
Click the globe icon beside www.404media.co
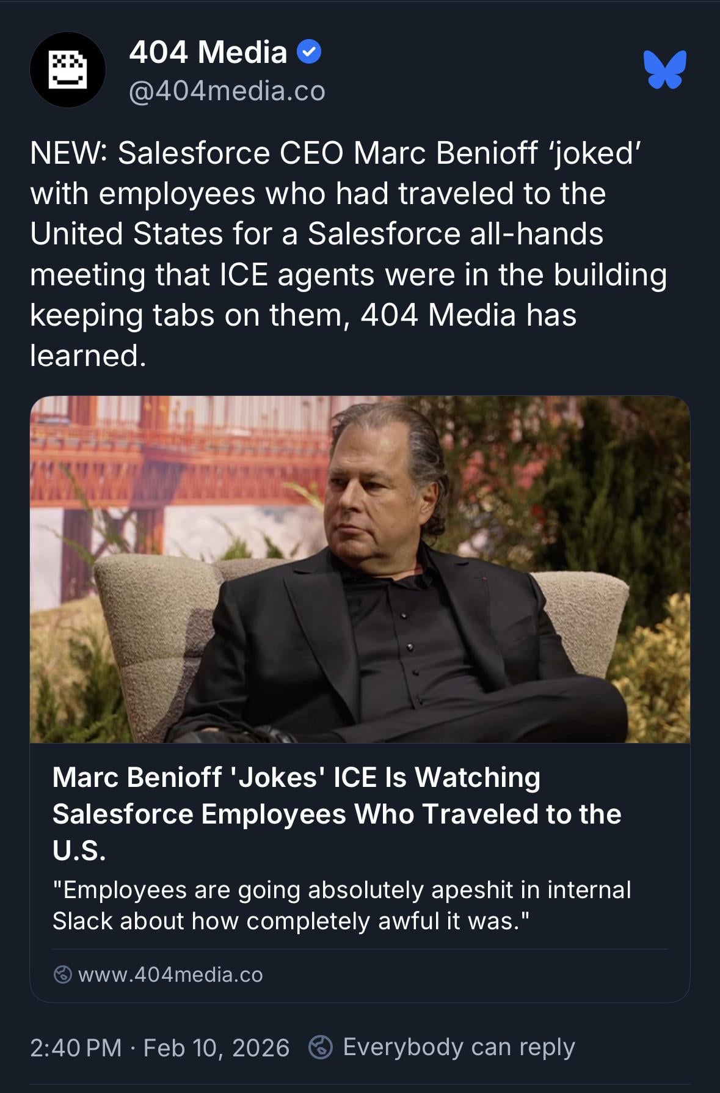point(62,974)
